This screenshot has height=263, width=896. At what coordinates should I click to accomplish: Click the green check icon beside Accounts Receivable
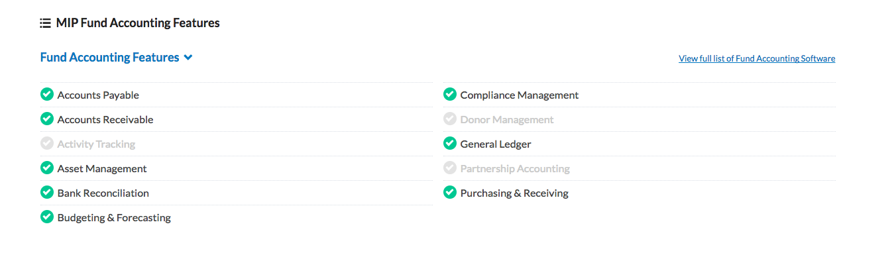point(46,119)
